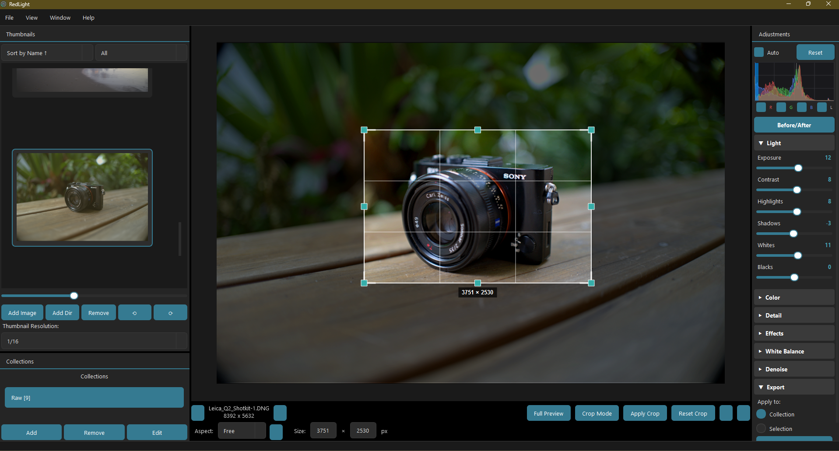Click the rotate counterclockwise button
Screen dimensions: 839x451
[x=134, y=313]
